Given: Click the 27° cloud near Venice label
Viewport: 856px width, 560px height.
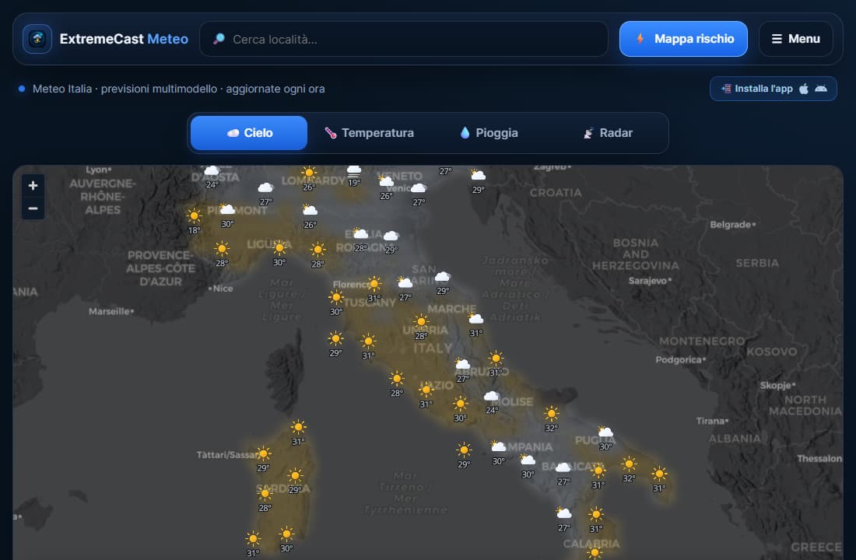Looking at the screenshot, I should coord(419,187).
